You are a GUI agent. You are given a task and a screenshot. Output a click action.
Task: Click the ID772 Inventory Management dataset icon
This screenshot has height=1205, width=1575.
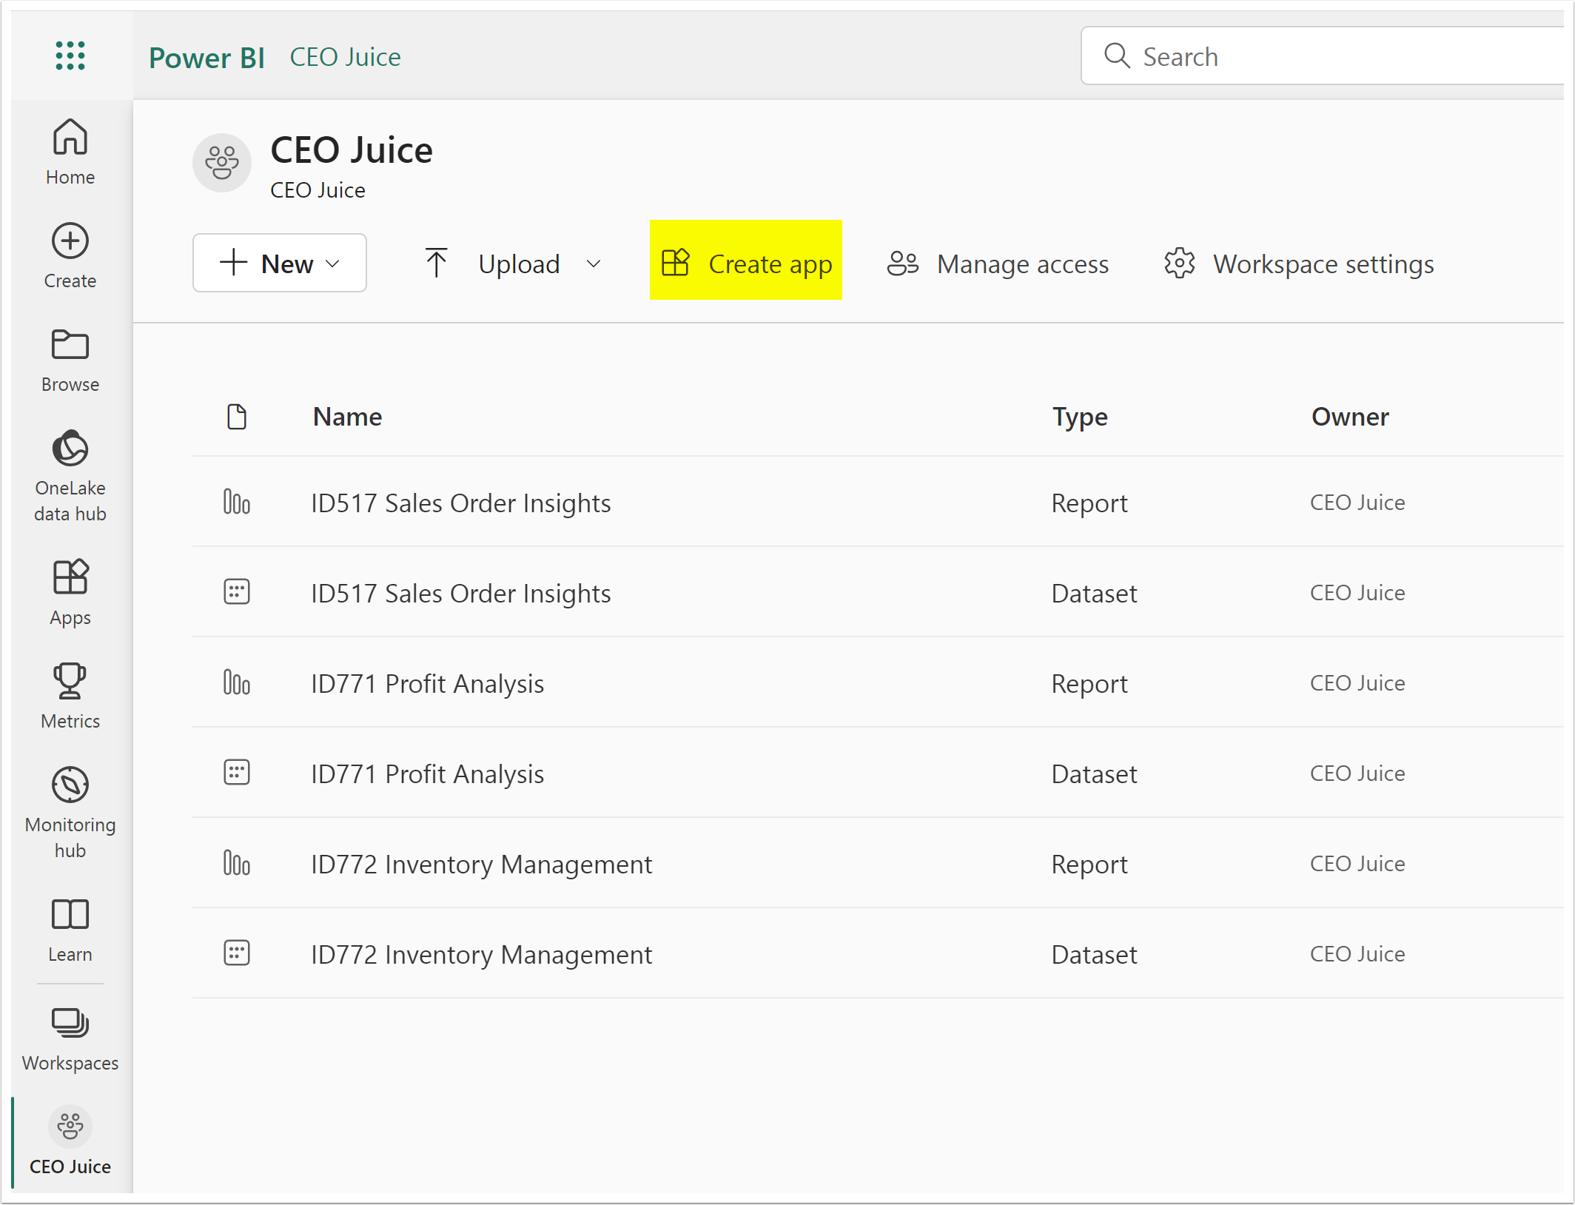pos(237,953)
